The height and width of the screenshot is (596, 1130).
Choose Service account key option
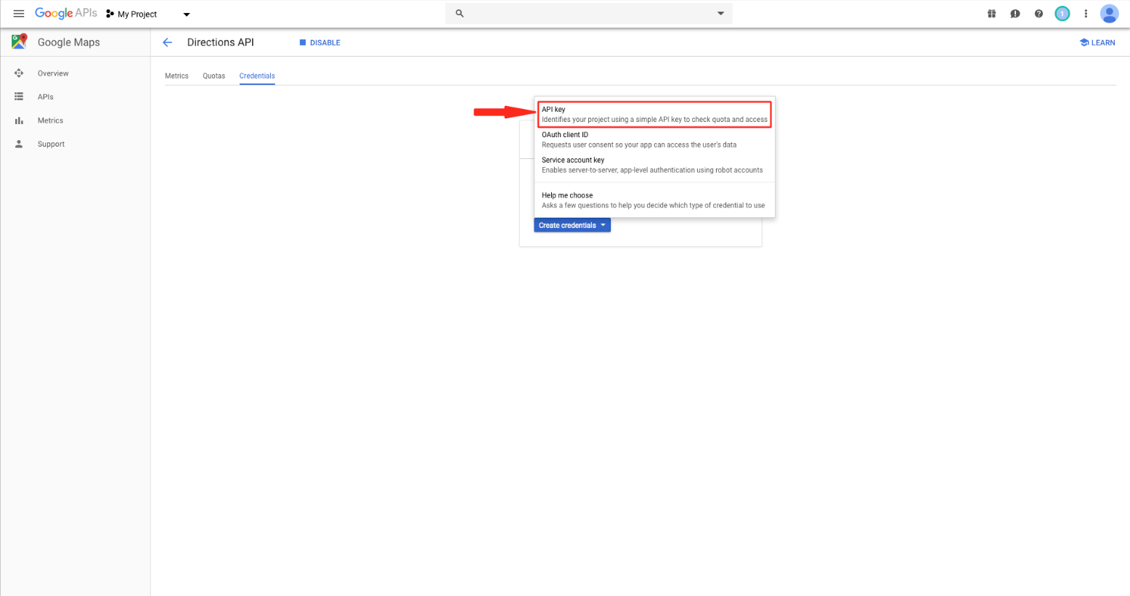coord(654,165)
